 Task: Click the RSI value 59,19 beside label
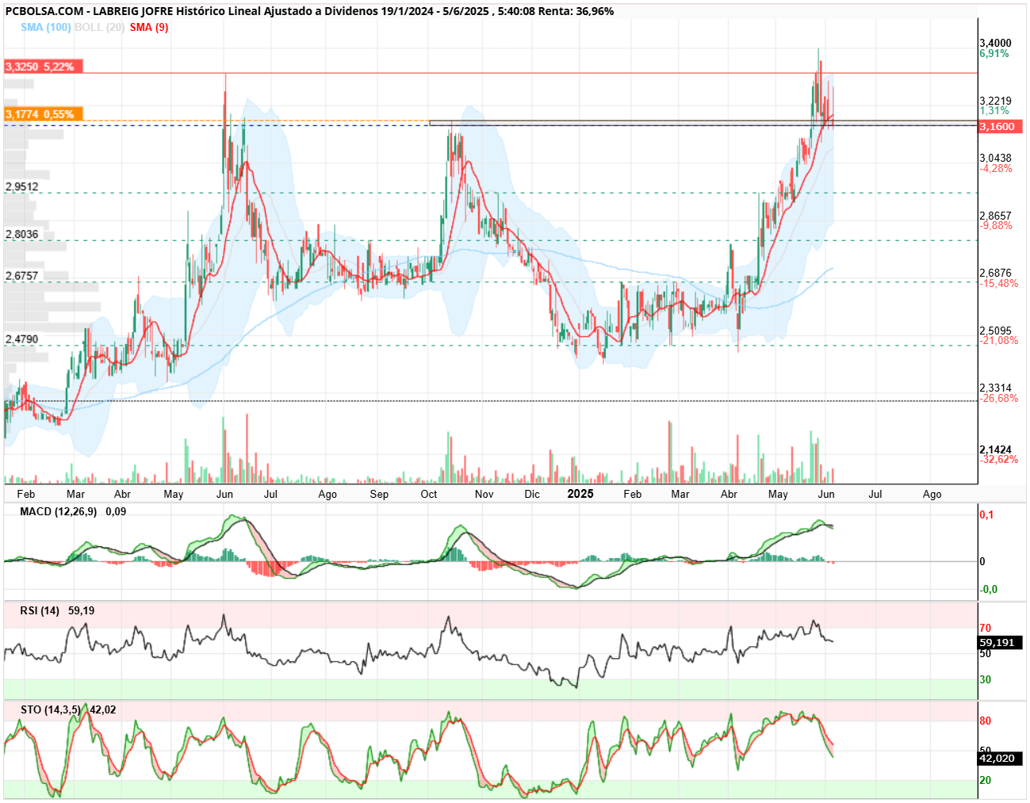click(x=82, y=610)
